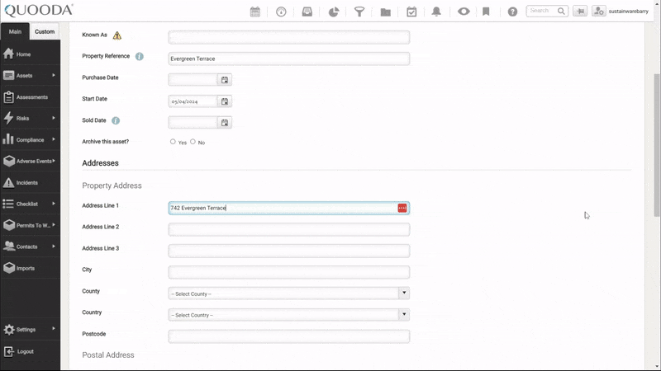Open the bookmark icon
This screenshot has width=661, height=371.
click(x=486, y=12)
